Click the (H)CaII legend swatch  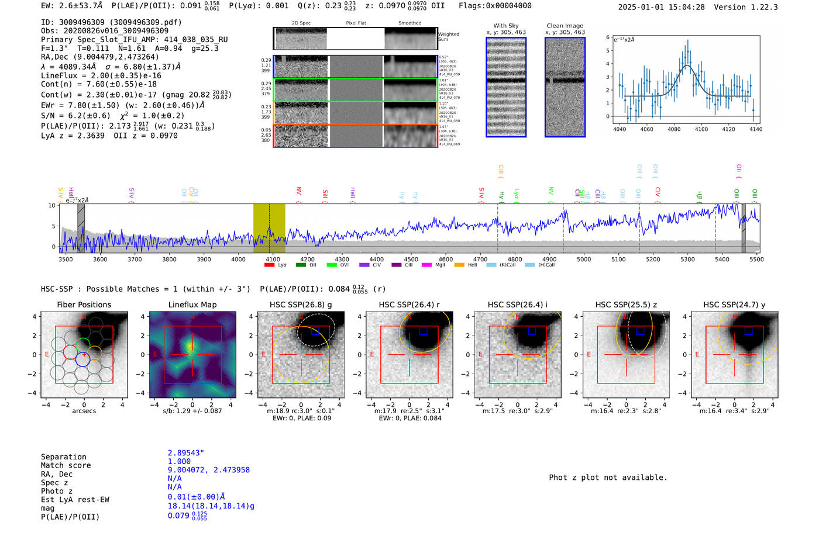click(x=530, y=265)
